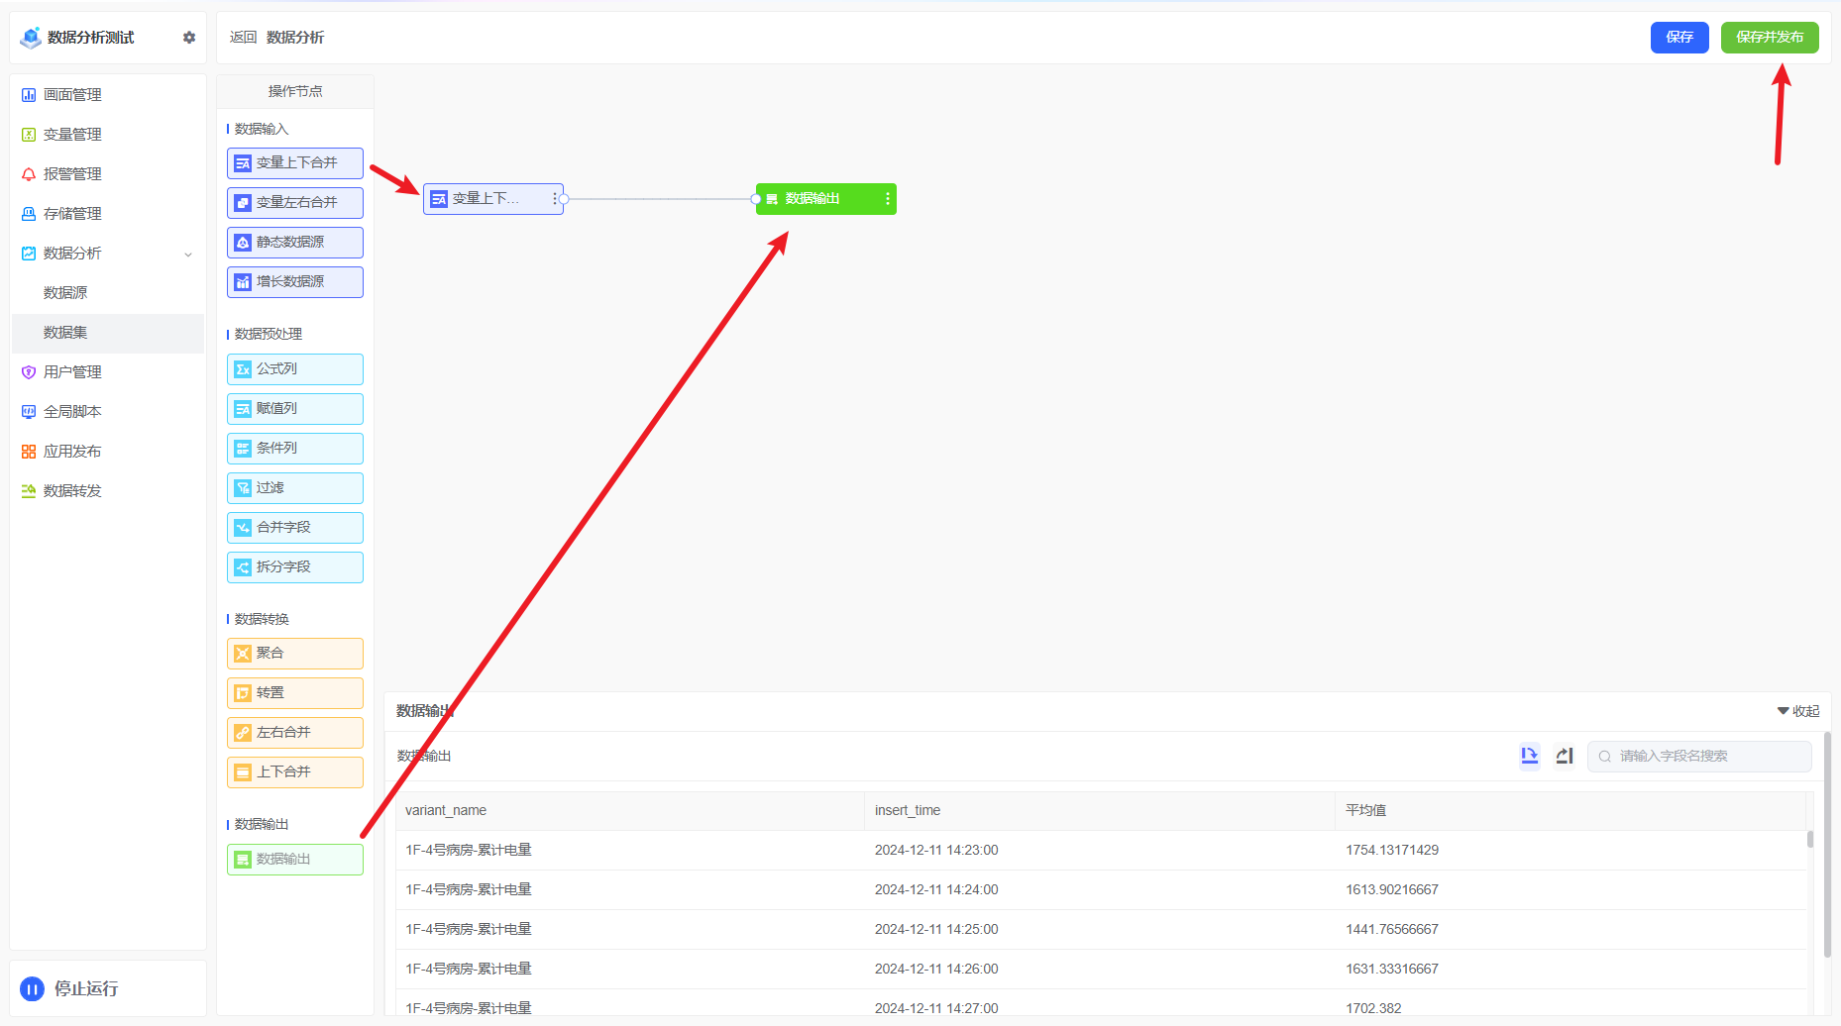This screenshot has width=1841, height=1026.
Task: Select the 静态数据源 node icon
Action: (243, 243)
